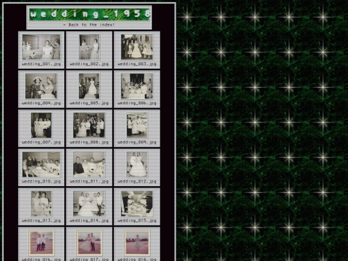Open thumbnail wedding_010.jpg
The width and height of the screenshot is (348, 261).
[x=41, y=164]
